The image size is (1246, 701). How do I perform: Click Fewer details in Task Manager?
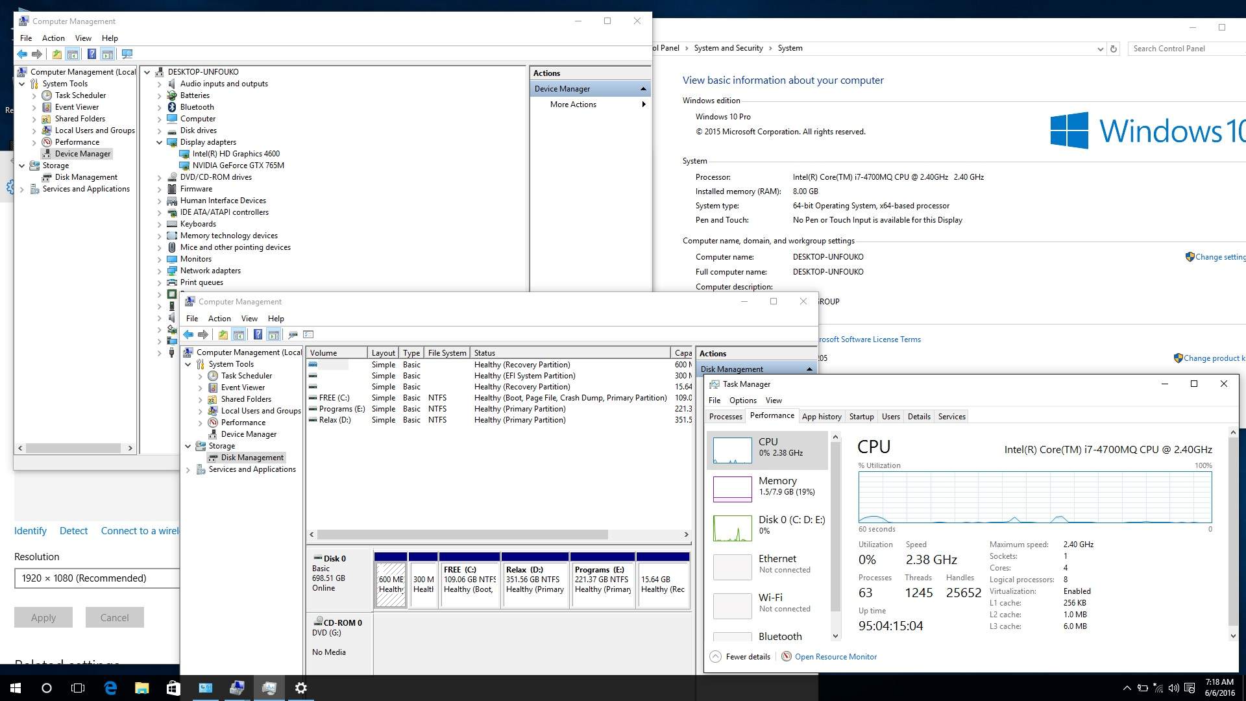pos(740,657)
